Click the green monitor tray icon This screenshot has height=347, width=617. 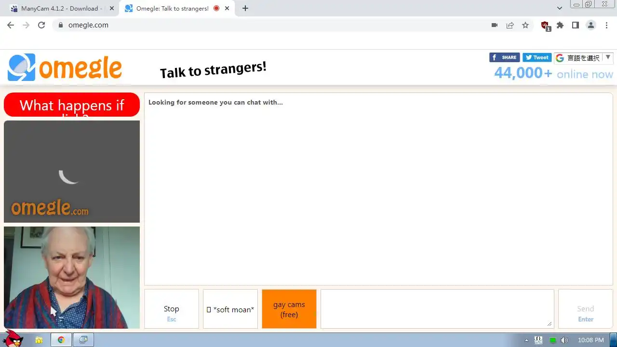point(552,340)
